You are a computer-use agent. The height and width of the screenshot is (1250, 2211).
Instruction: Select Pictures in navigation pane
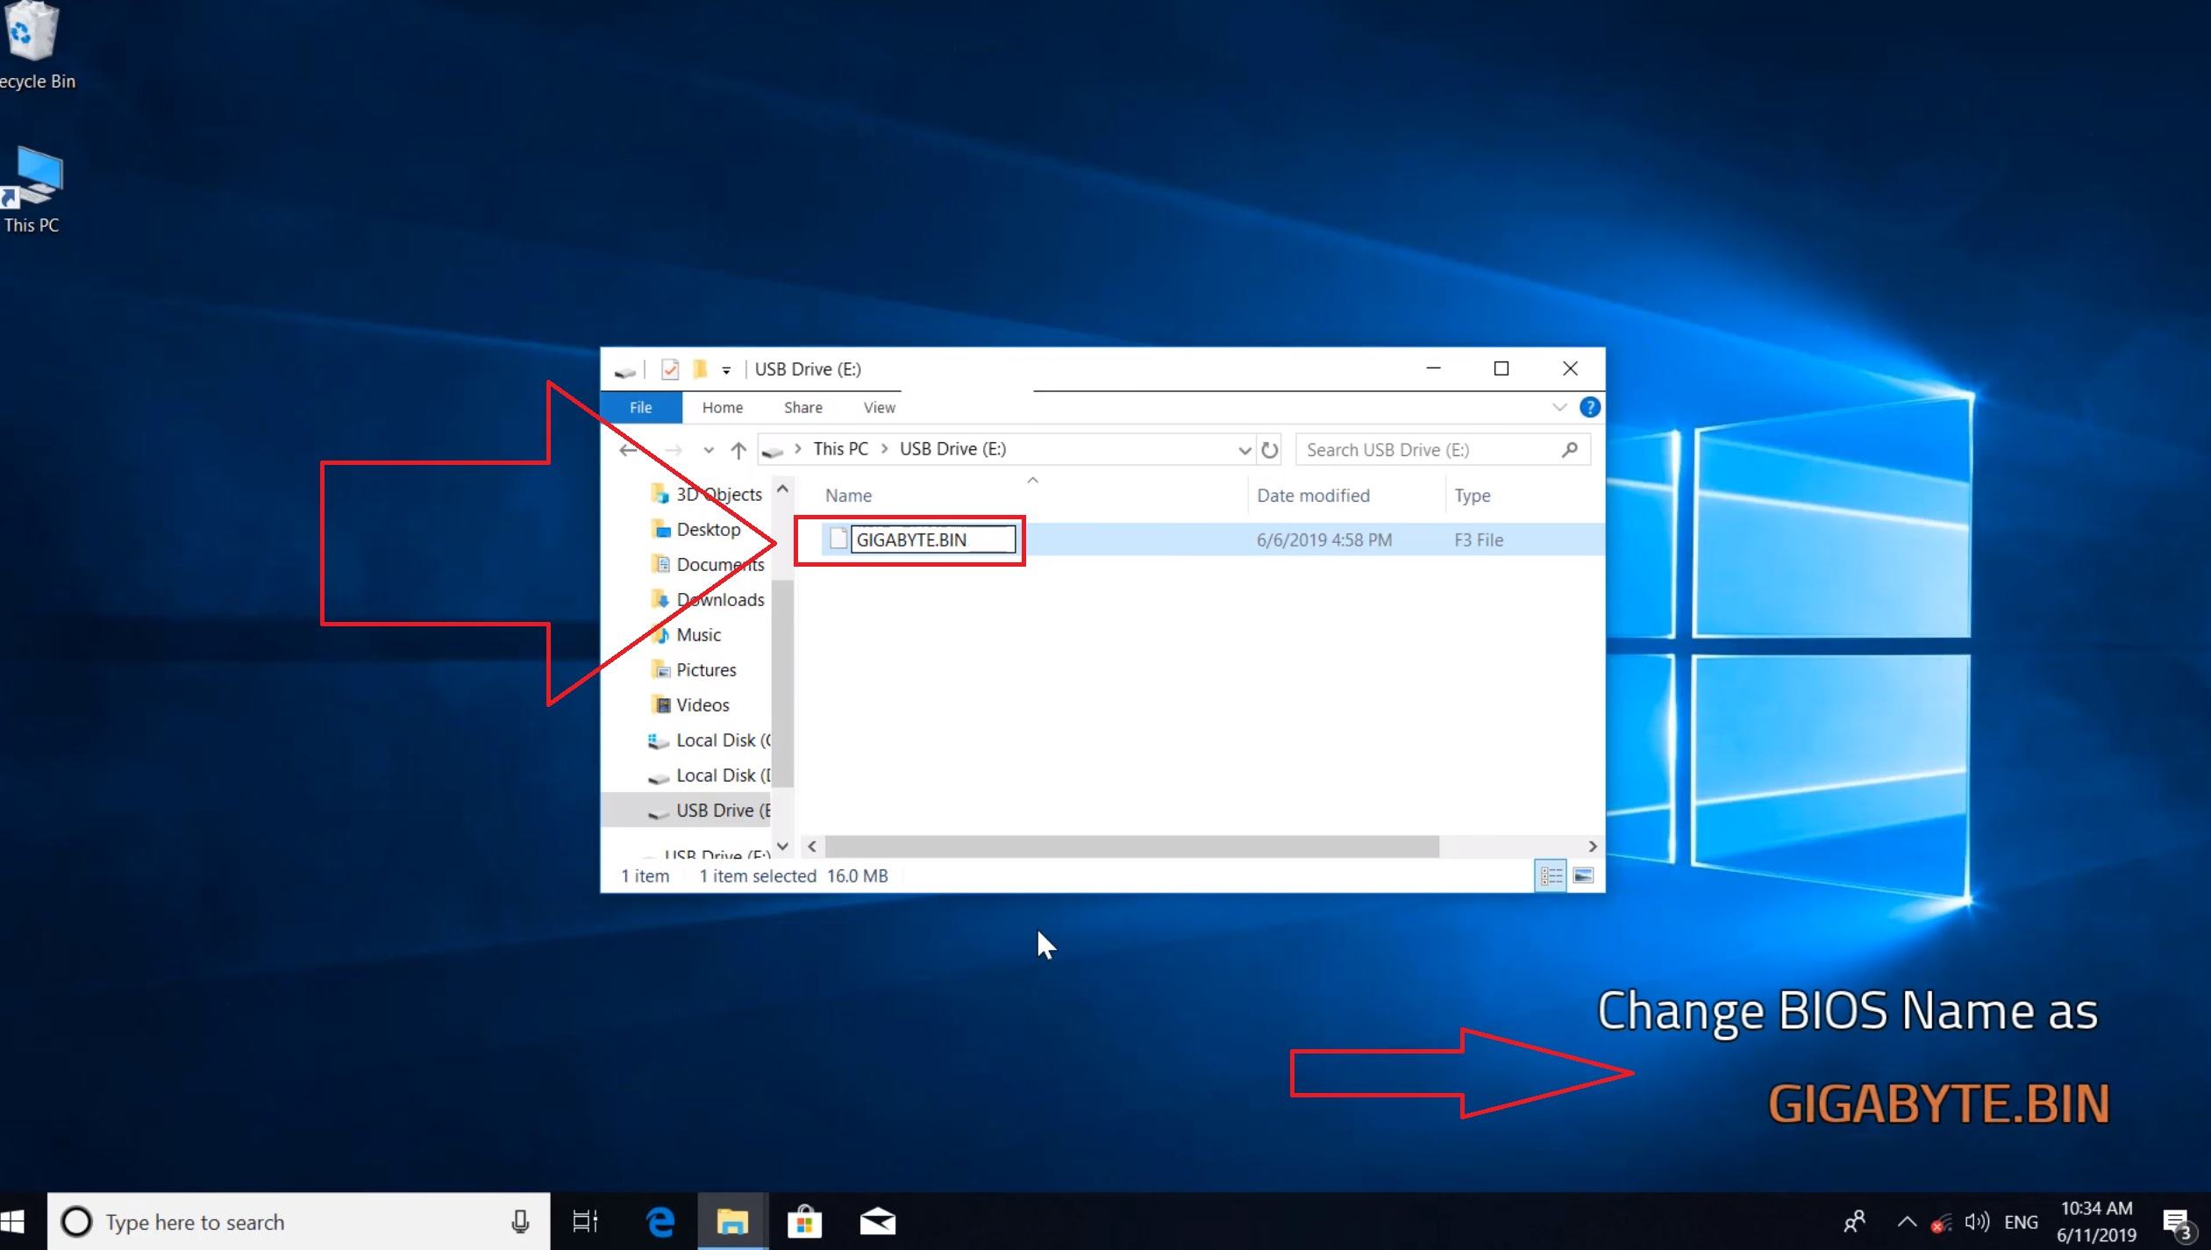(x=694, y=670)
